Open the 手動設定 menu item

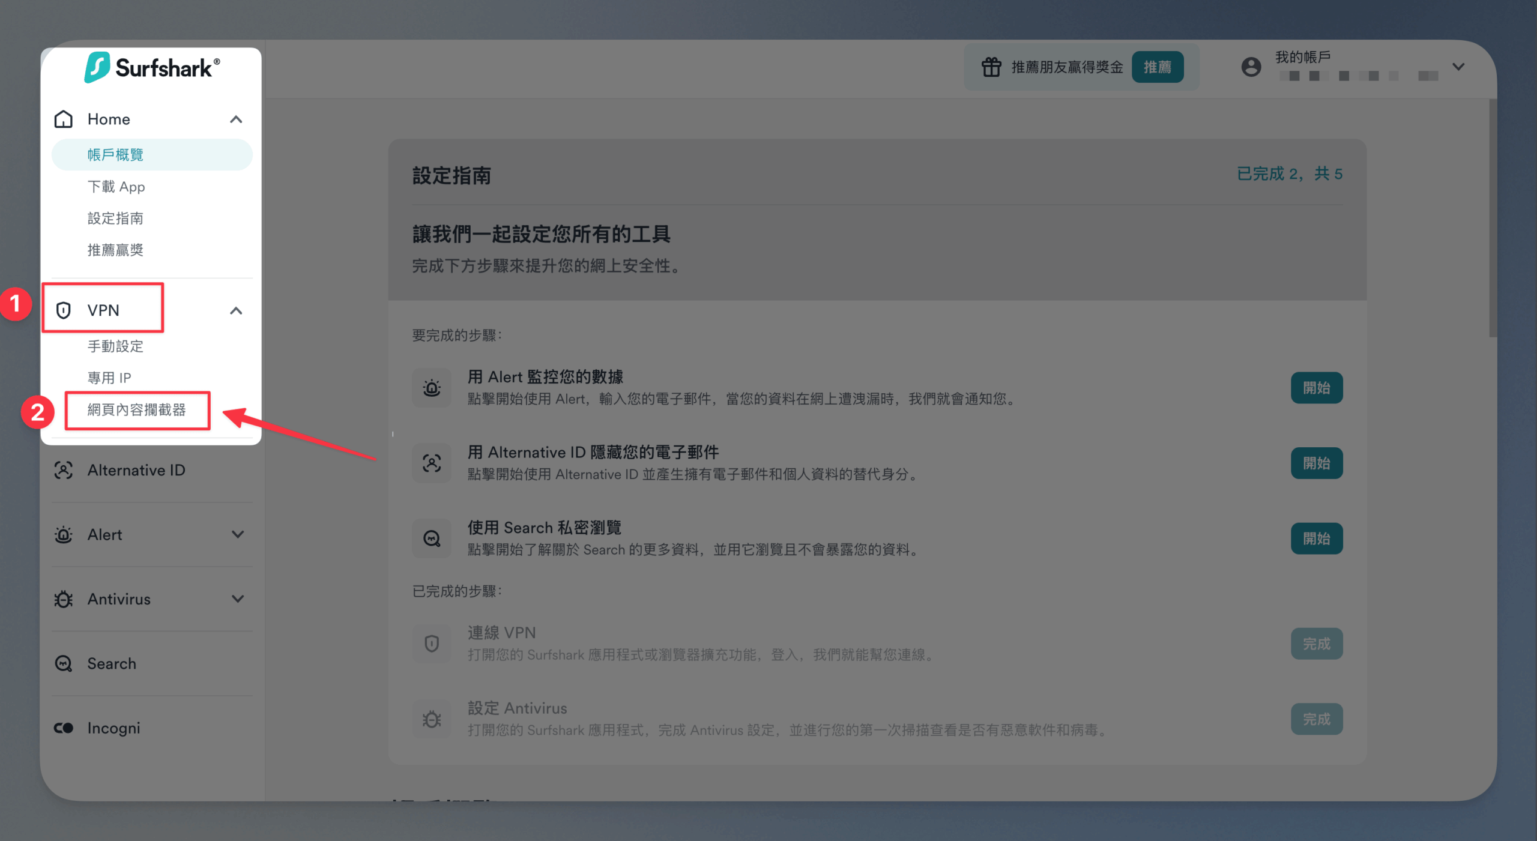tap(115, 346)
